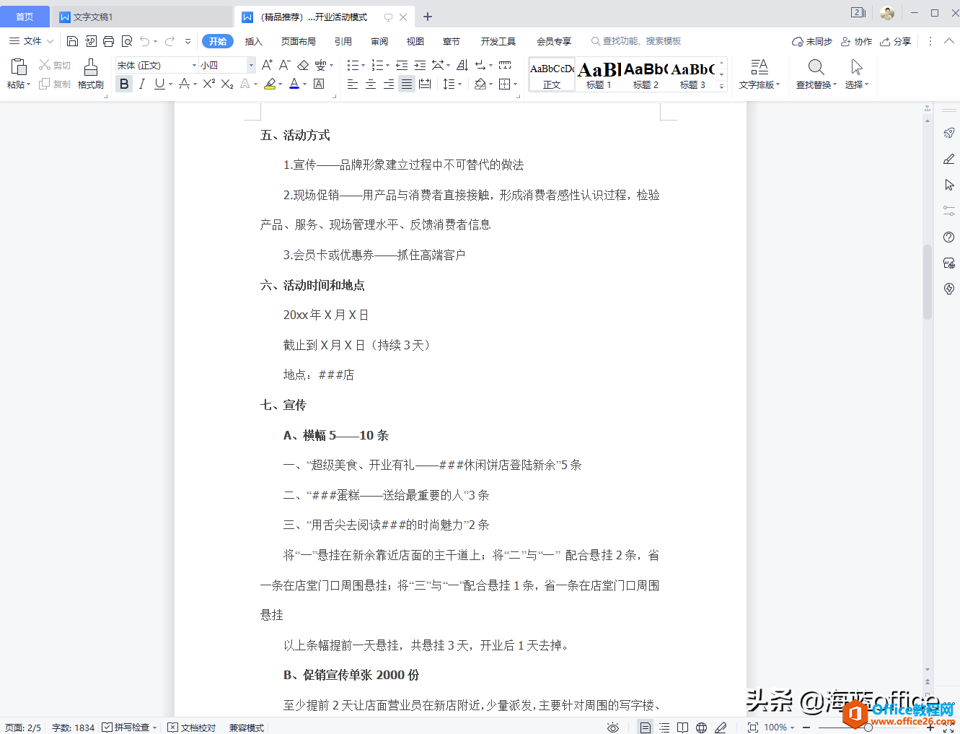Toggle eye protection mode icon
This screenshot has height=734, width=960.
tap(613, 728)
